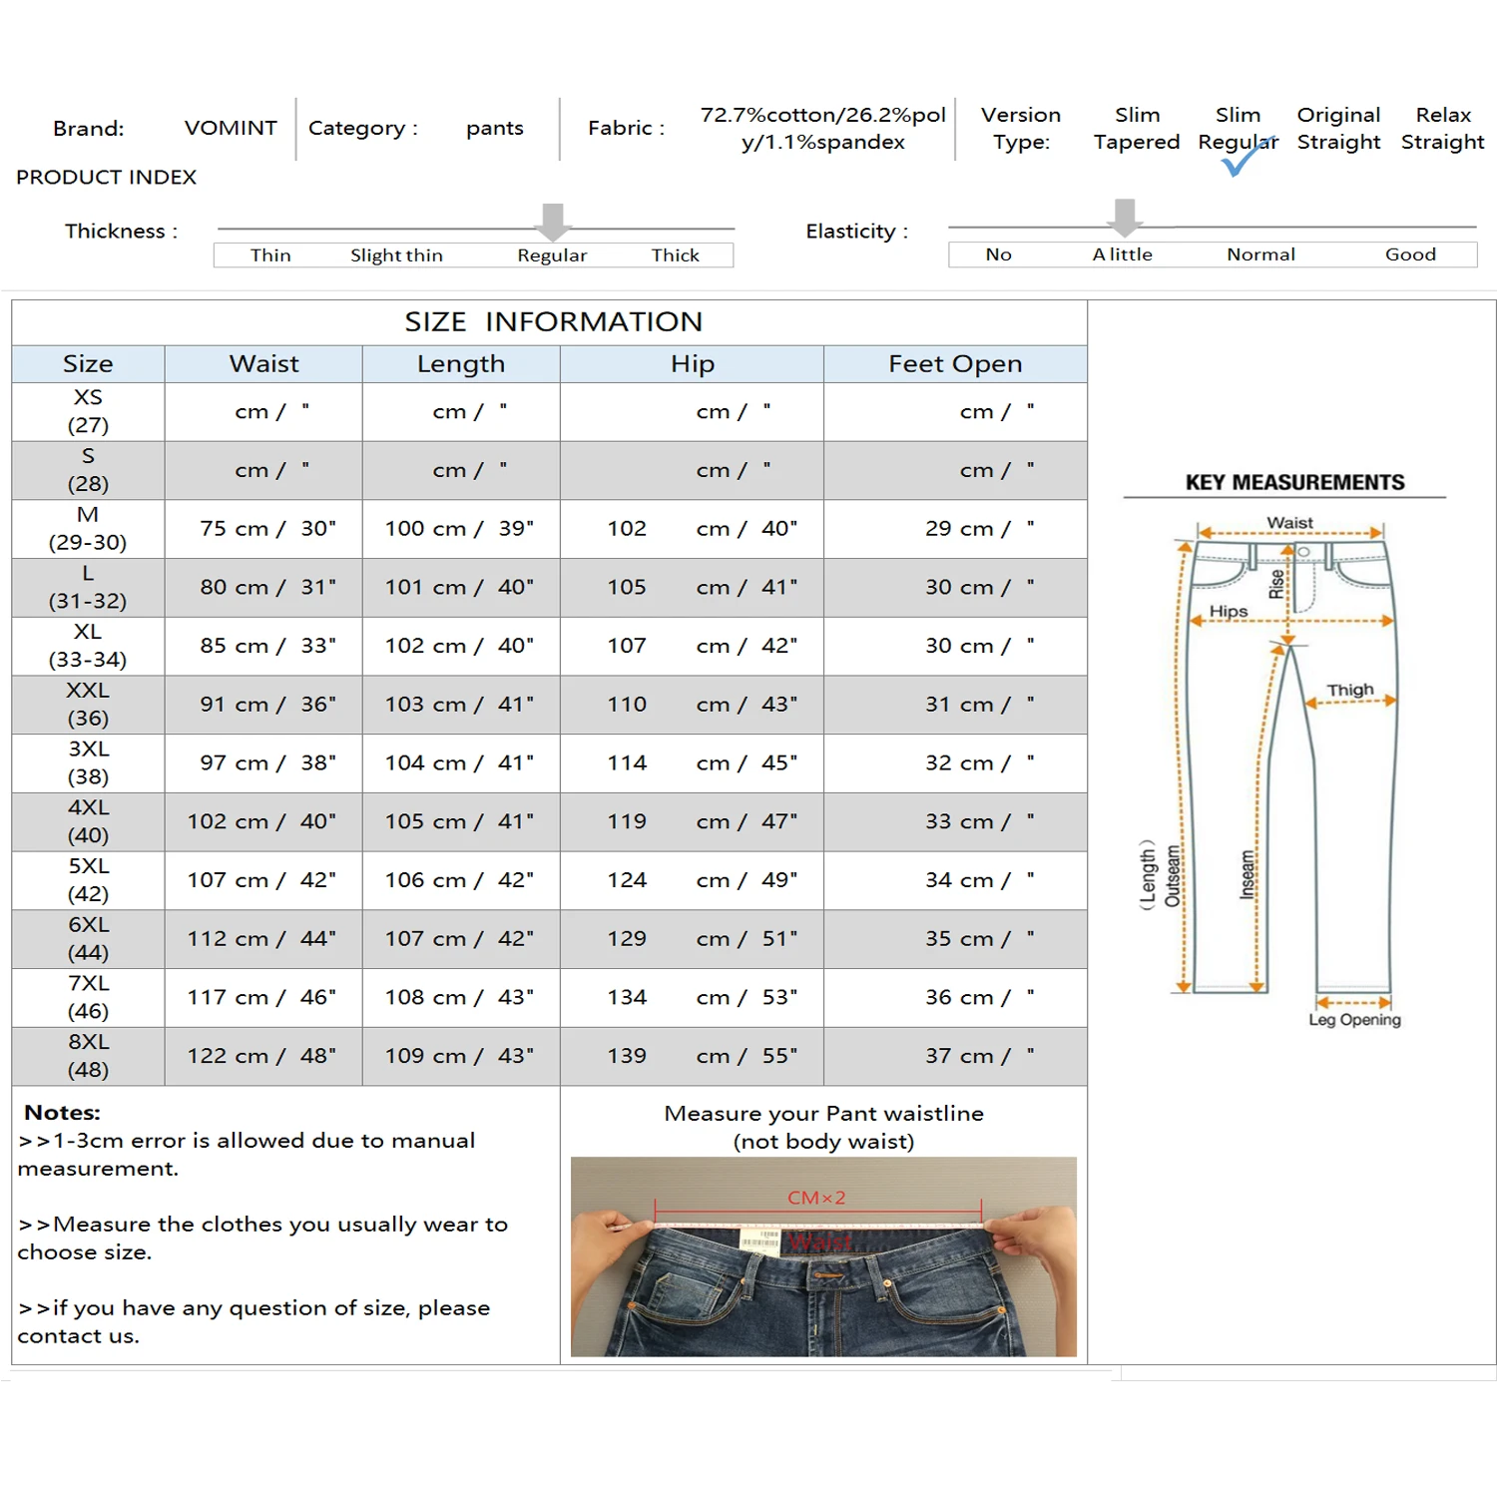Click the Length column header
This screenshot has width=1497, height=1497.
[461, 364]
